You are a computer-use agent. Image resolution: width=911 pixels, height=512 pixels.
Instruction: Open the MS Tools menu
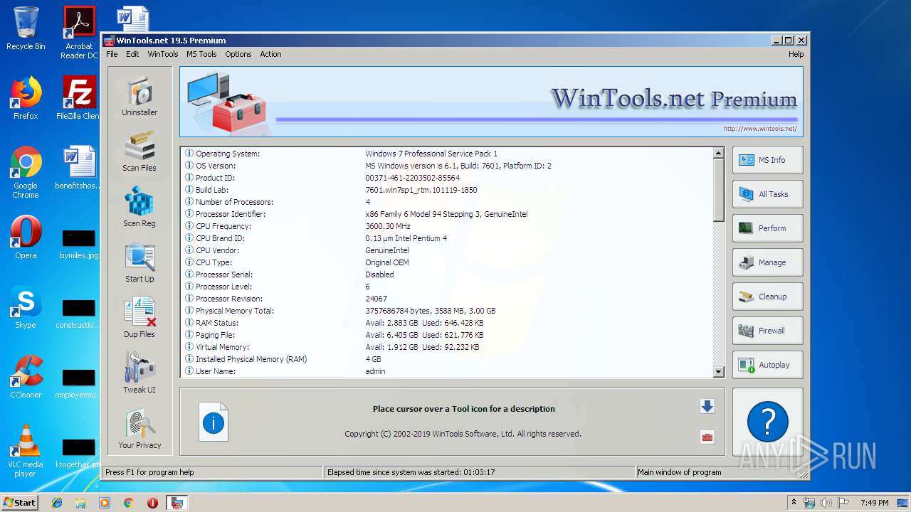pos(201,54)
